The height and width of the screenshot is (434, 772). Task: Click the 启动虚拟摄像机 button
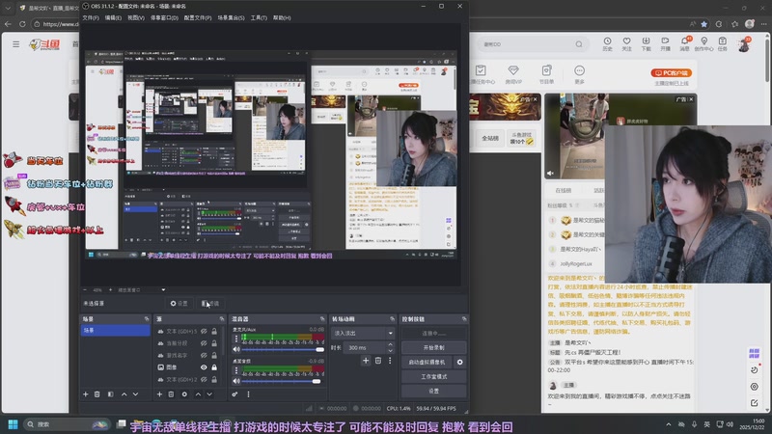click(427, 363)
